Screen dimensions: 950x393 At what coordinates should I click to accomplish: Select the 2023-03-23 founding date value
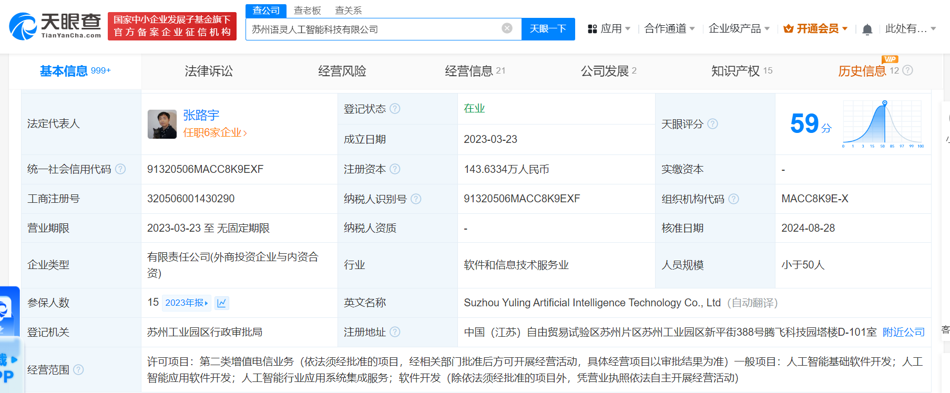tap(490, 139)
